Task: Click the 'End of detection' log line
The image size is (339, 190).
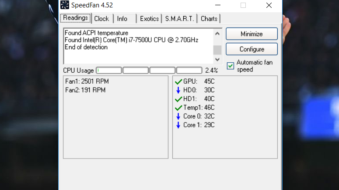Action: click(86, 47)
